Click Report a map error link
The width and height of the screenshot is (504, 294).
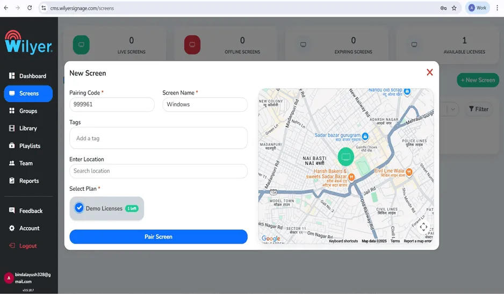tap(417, 241)
